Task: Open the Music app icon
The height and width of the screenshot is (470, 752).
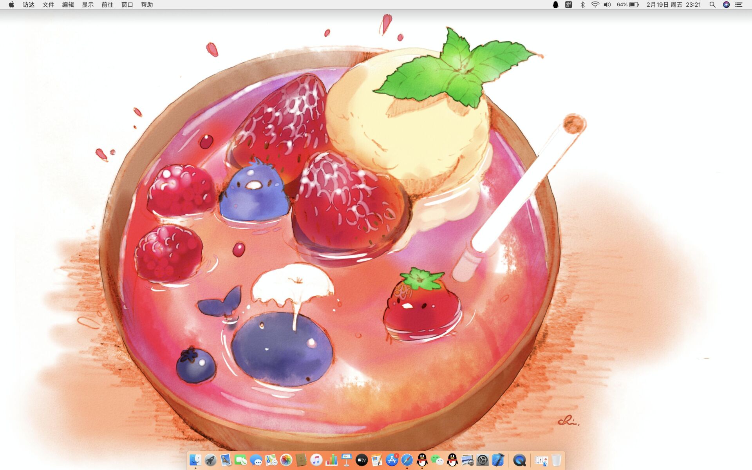Action: pos(316,460)
